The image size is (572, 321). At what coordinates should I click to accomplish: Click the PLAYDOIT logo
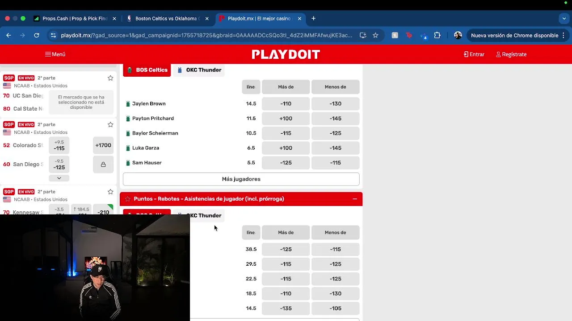click(x=286, y=54)
